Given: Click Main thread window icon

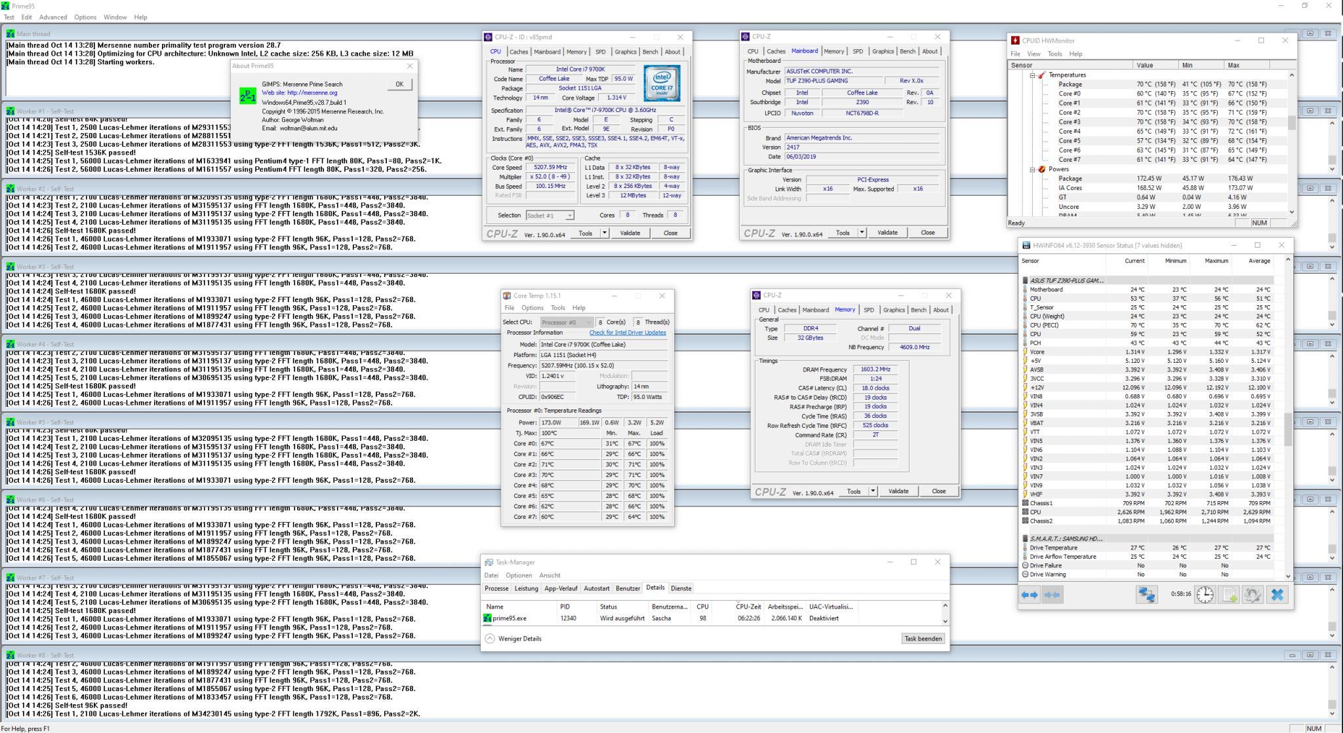Looking at the screenshot, I should click(10, 33).
